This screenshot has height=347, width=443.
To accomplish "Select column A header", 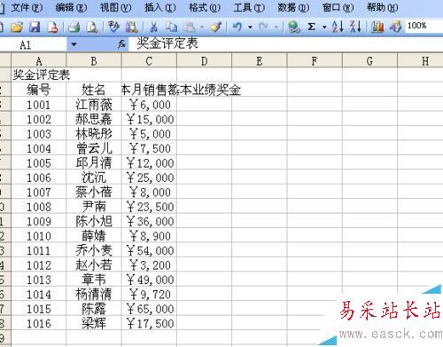I will pyautogui.click(x=39, y=61).
